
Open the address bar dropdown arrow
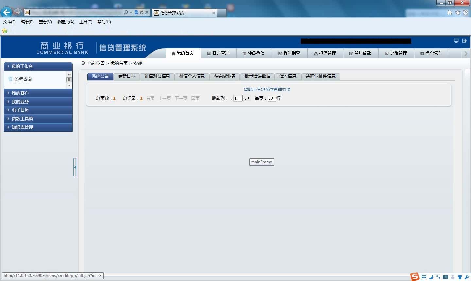coord(131,12)
